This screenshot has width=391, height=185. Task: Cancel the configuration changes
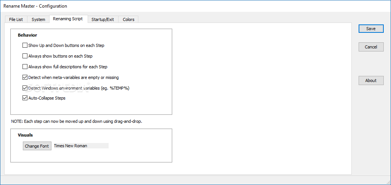pyautogui.click(x=371, y=47)
